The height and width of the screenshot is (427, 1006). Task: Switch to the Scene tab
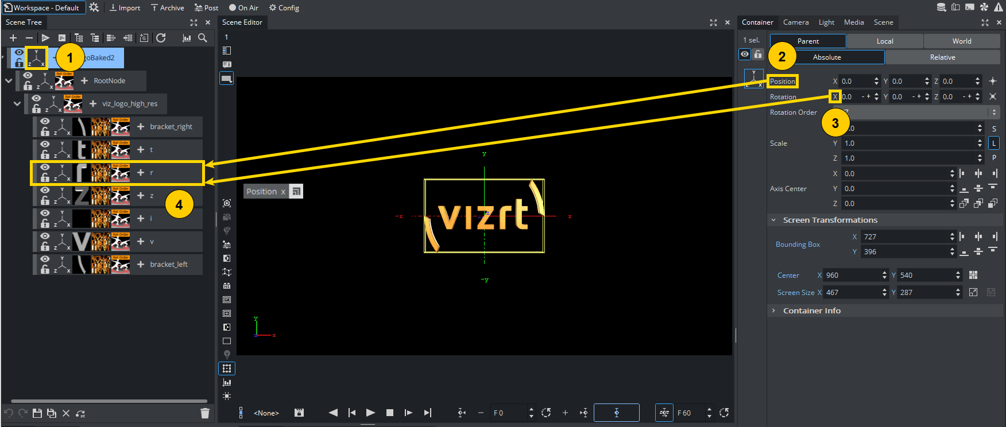click(883, 22)
